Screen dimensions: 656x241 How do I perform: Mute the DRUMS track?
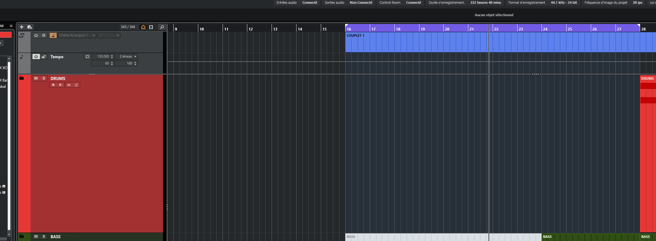pos(36,78)
